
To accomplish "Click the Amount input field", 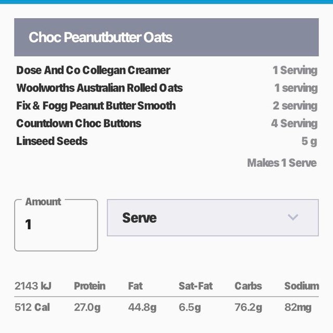I will [x=56, y=225].
